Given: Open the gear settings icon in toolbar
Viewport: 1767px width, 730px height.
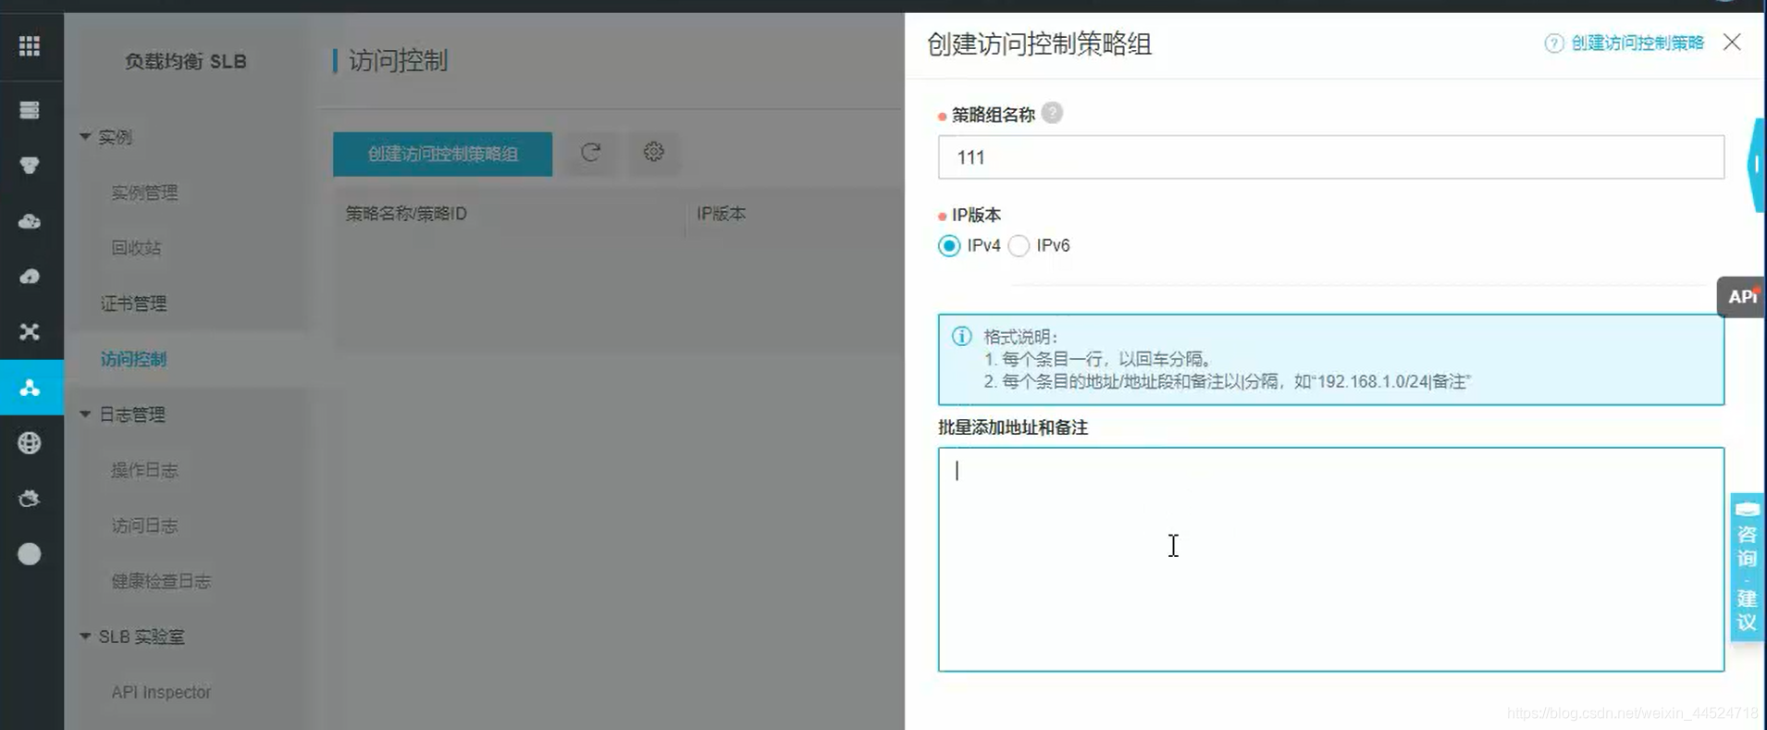Looking at the screenshot, I should point(654,152).
